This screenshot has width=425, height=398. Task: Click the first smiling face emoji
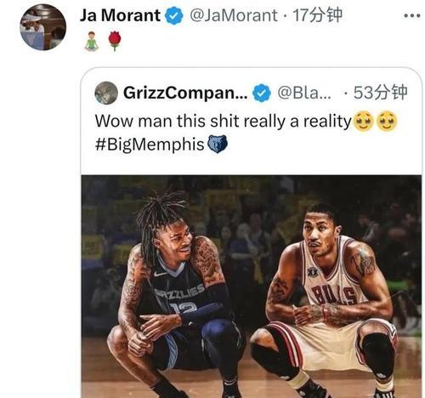point(364,122)
